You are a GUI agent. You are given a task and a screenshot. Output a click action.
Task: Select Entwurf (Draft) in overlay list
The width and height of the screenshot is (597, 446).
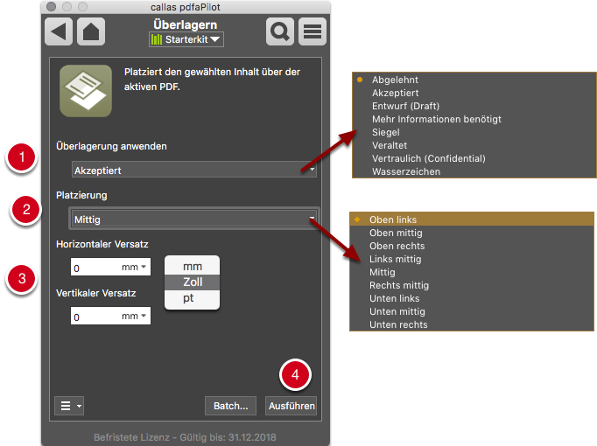474,106
